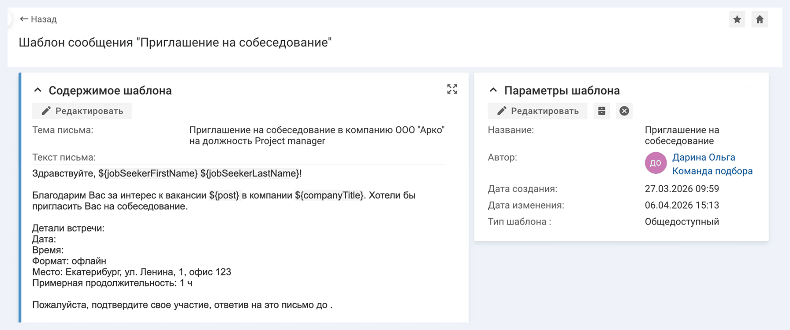The image size is (790, 330).
Task: Click the page title Шаблон сообщения
Action: [175, 43]
